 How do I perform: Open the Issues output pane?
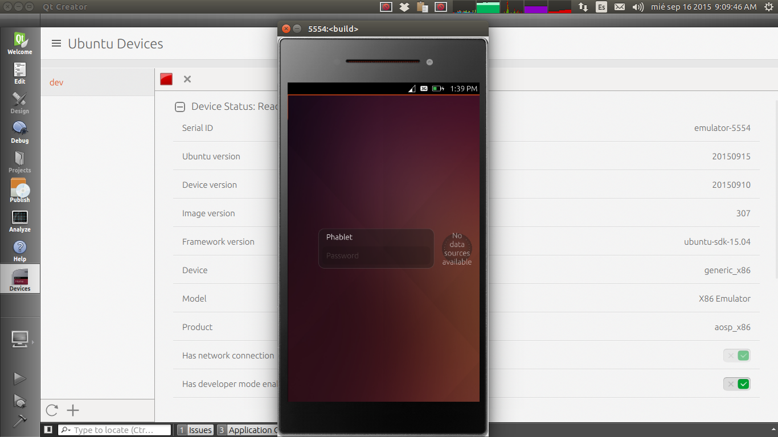tap(195, 430)
